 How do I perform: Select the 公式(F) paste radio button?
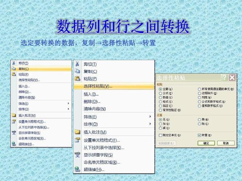coord(160,93)
